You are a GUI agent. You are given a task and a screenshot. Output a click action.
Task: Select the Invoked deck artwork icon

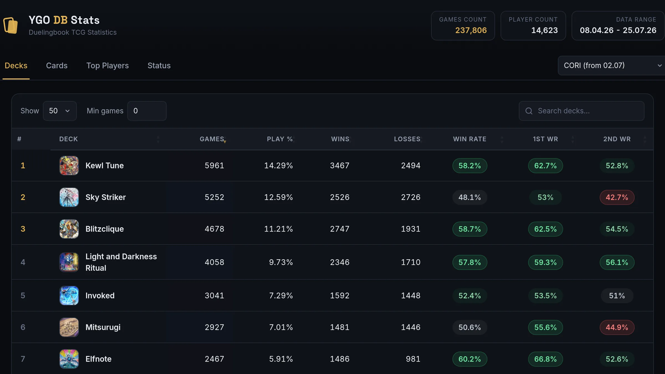pos(69,296)
